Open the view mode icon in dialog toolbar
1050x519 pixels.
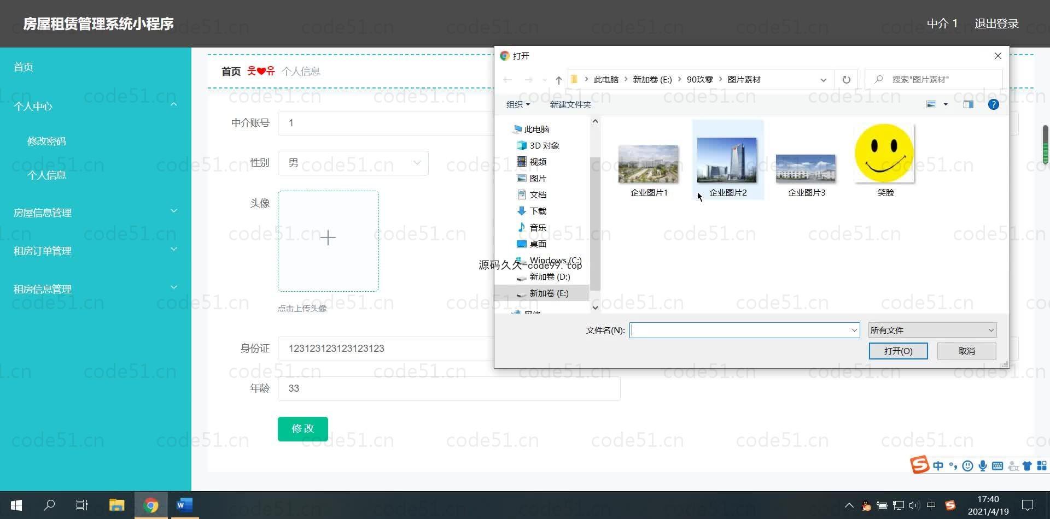pyautogui.click(x=931, y=104)
